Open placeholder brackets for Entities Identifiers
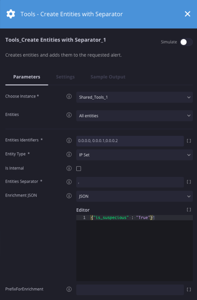The width and height of the screenshot is (197, 300). [189, 141]
